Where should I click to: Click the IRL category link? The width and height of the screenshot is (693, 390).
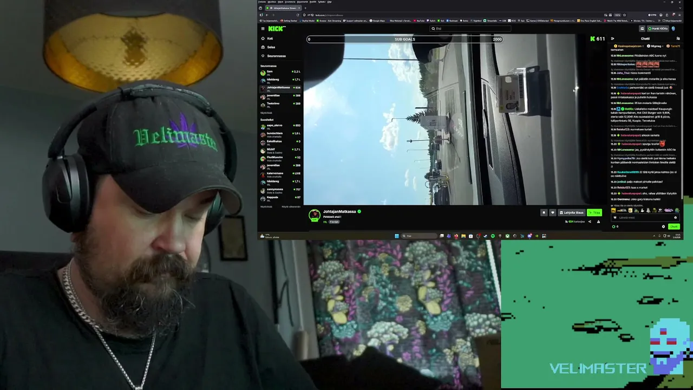click(x=325, y=222)
